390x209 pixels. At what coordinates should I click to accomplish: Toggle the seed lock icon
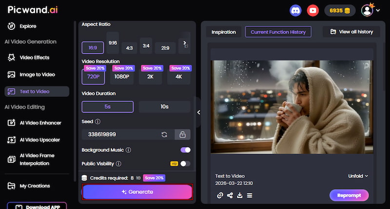coord(182,134)
